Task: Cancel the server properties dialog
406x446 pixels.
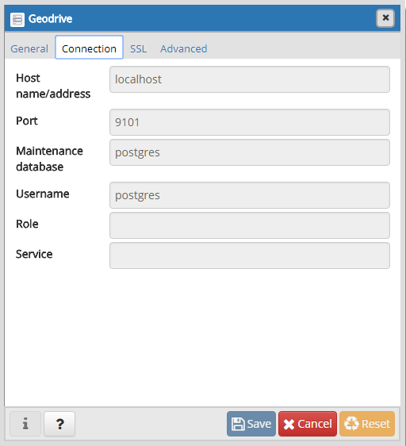Action: pyautogui.click(x=308, y=424)
